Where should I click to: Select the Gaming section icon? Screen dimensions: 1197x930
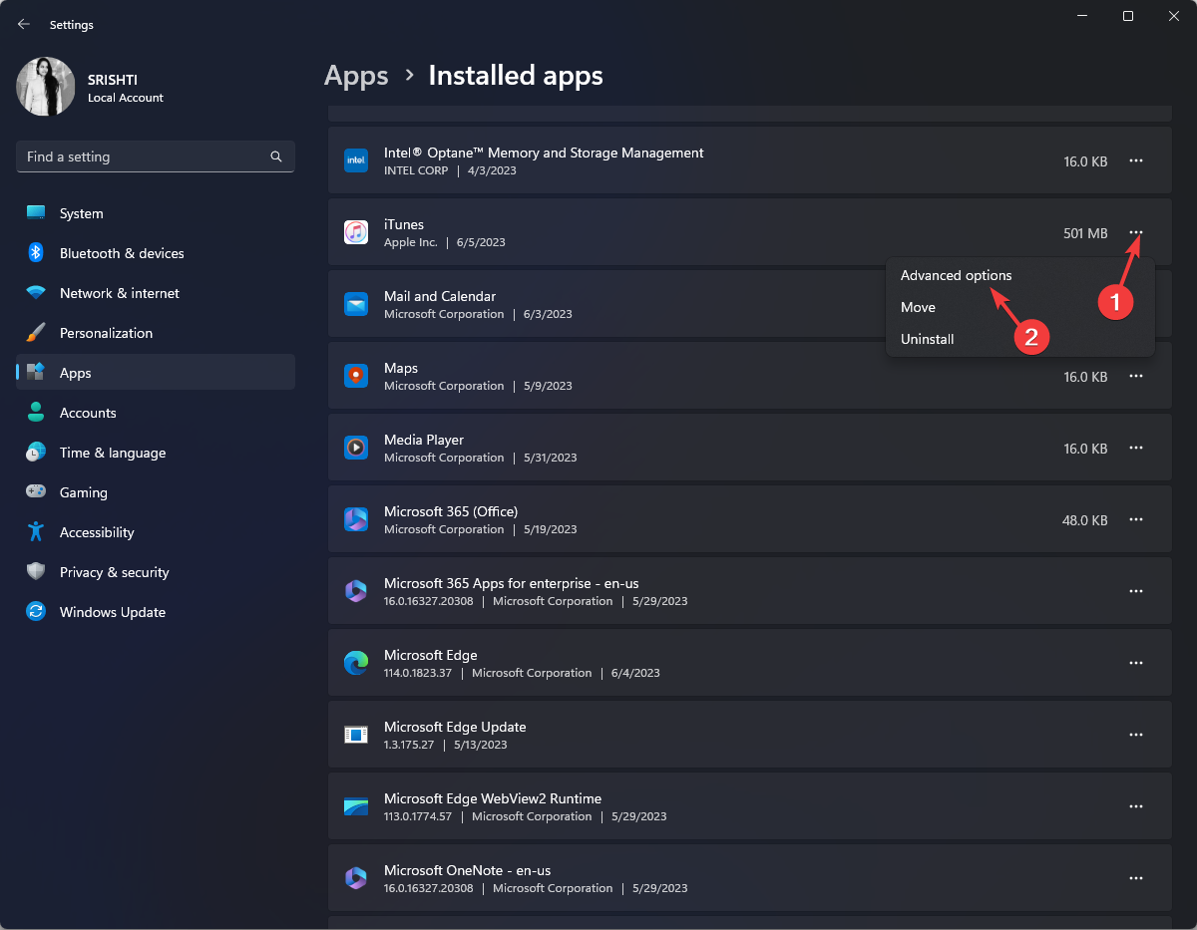(36, 492)
